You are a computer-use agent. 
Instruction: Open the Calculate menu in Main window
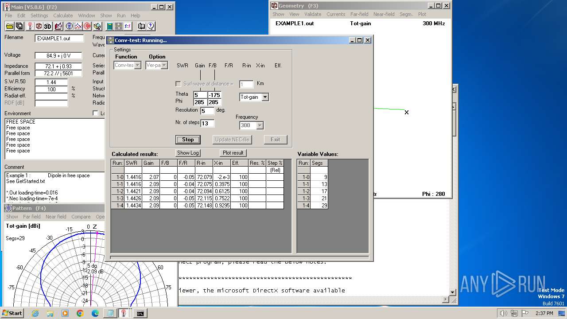63,16
